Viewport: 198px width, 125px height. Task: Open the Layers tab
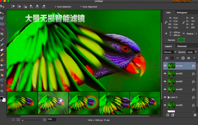[168, 46]
